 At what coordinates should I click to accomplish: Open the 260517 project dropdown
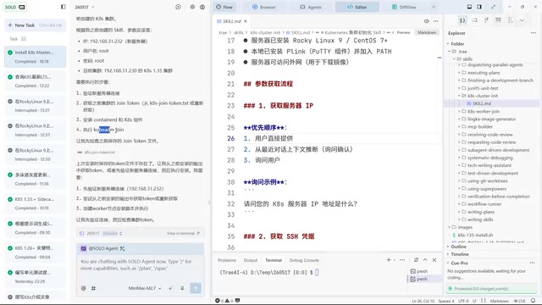85,7
